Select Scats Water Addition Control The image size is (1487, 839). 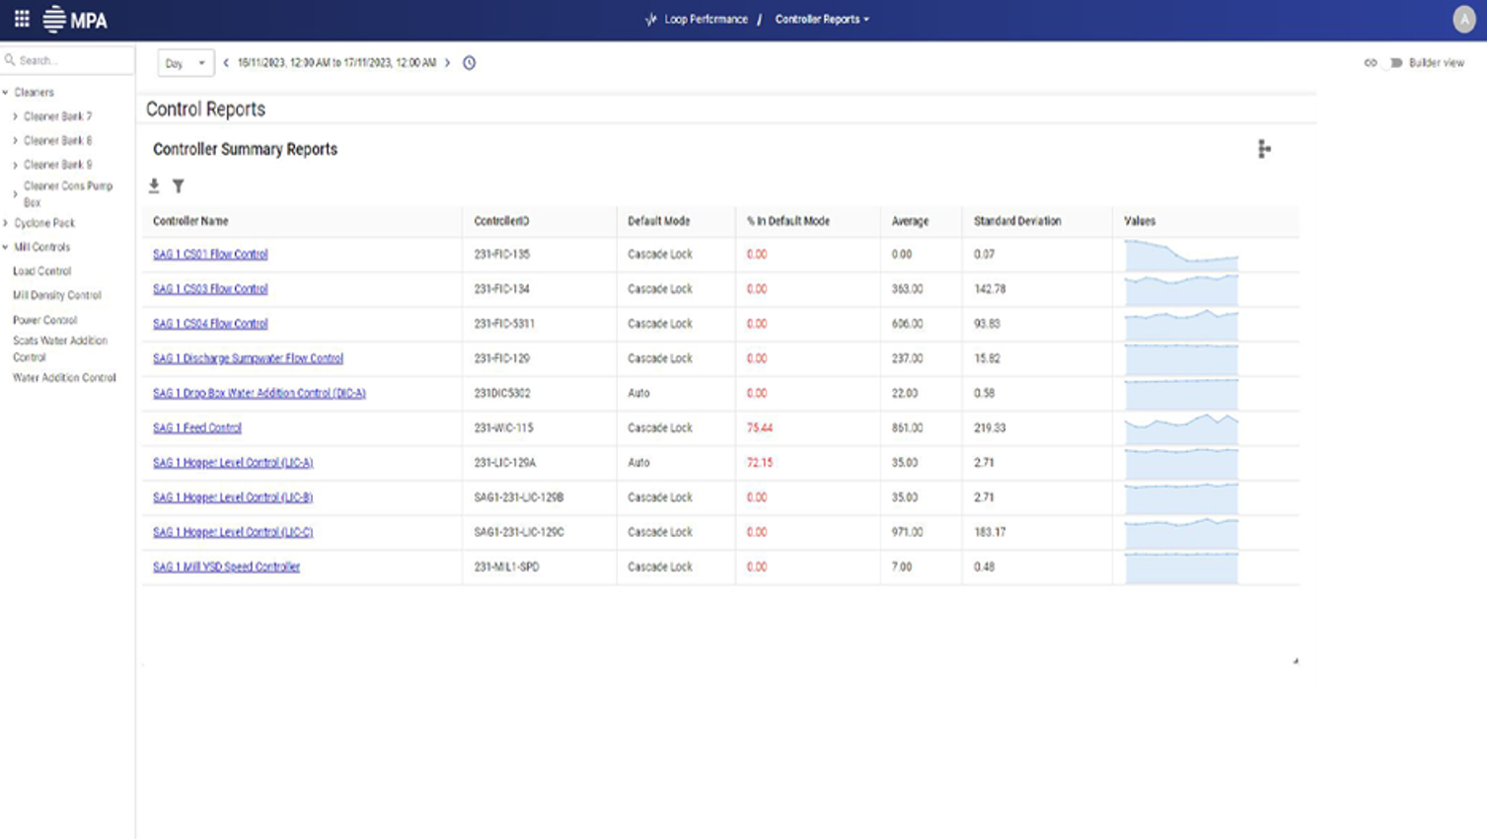[60, 348]
